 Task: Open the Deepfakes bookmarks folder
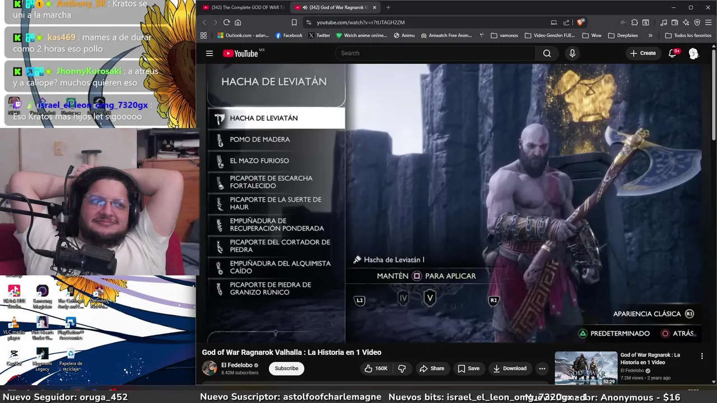(x=623, y=35)
